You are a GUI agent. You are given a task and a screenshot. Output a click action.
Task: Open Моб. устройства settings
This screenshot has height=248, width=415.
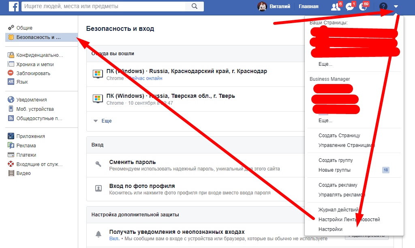(x=35, y=109)
